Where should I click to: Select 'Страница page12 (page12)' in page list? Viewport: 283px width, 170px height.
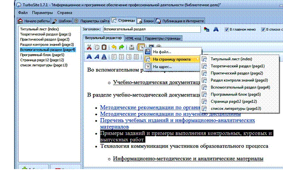[x=42, y=60]
